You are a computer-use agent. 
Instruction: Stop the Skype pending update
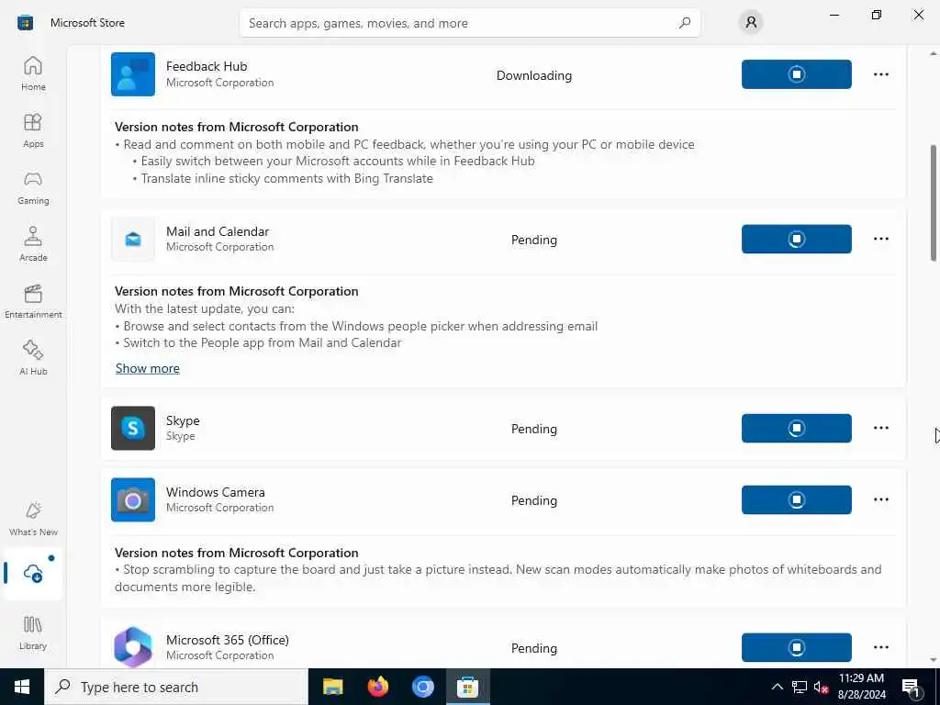(x=796, y=428)
